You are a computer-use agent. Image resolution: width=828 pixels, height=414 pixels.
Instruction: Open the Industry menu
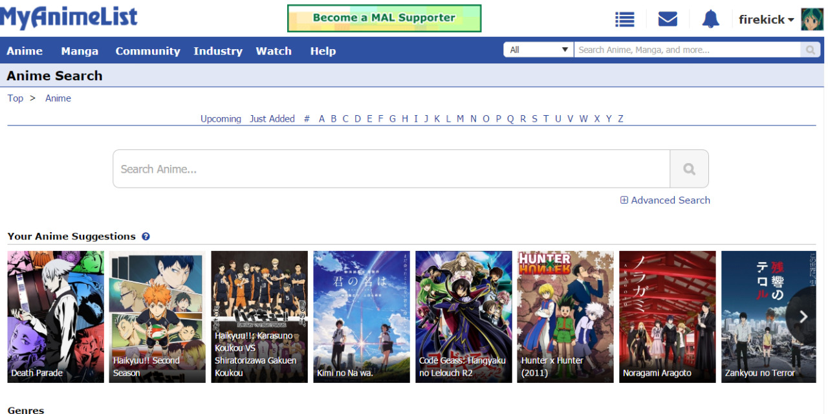click(x=218, y=51)
